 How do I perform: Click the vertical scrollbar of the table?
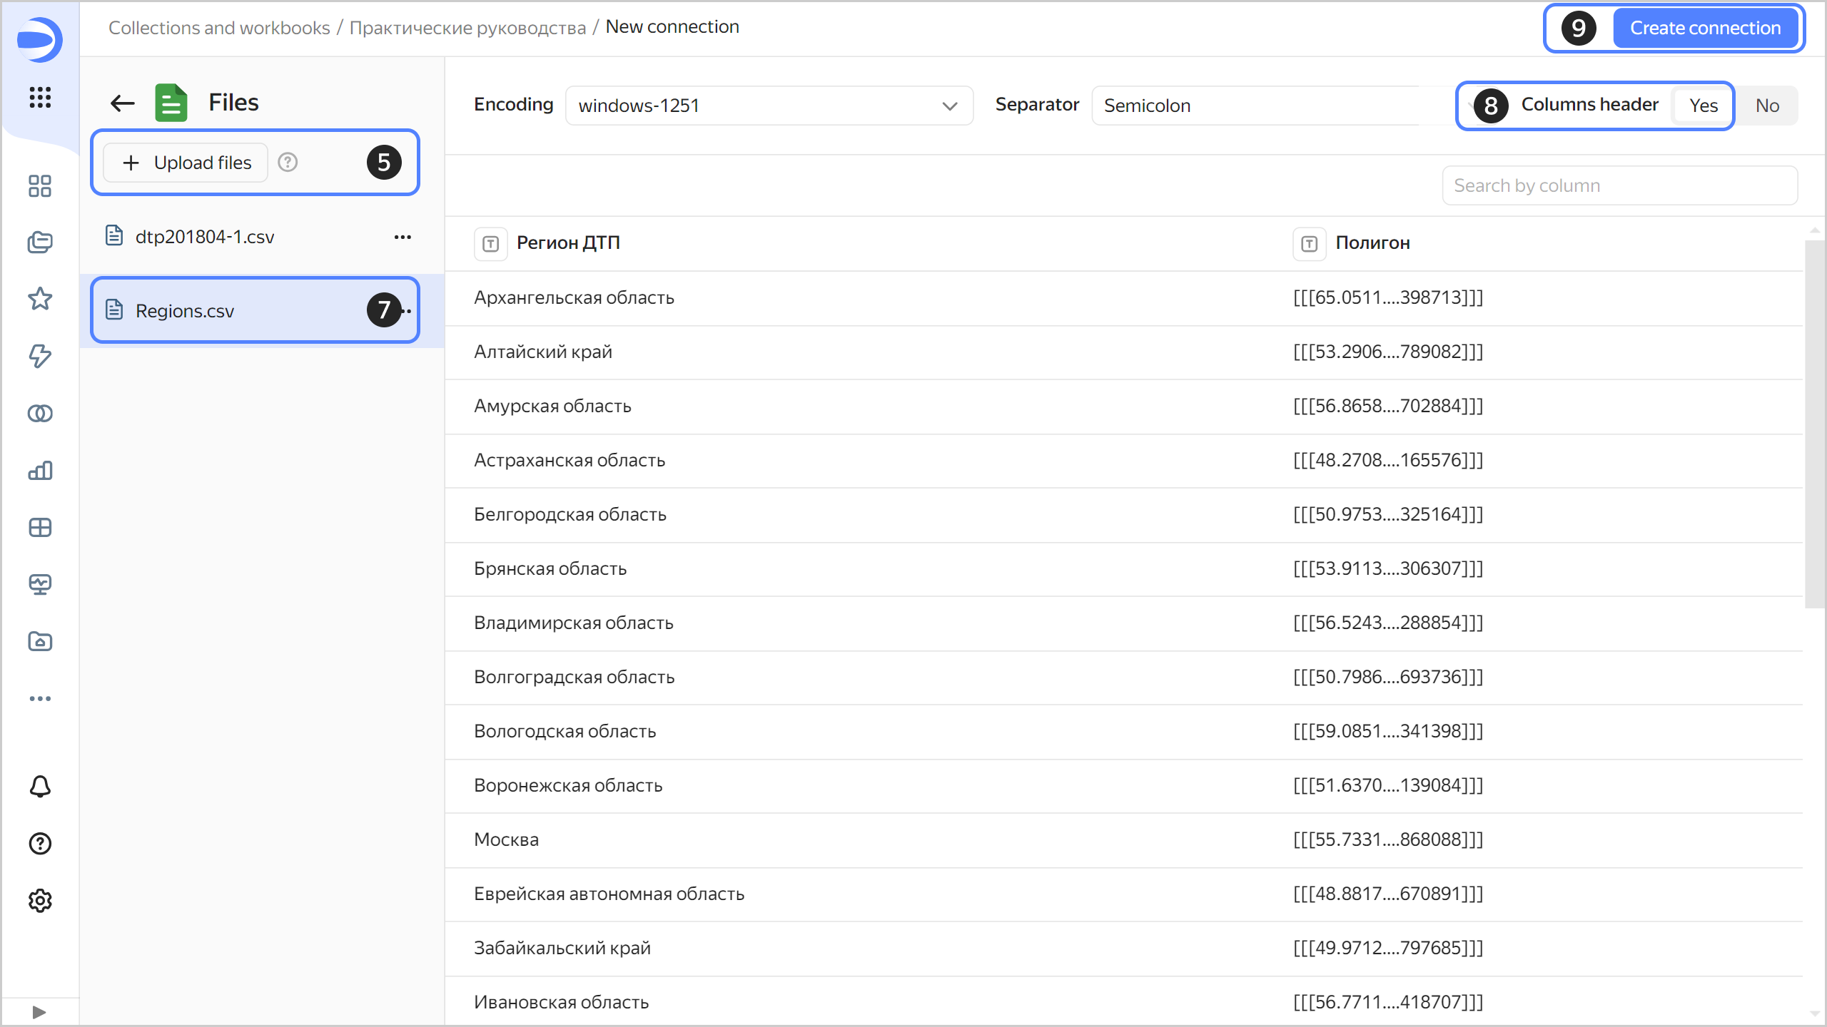point(1814,424)
